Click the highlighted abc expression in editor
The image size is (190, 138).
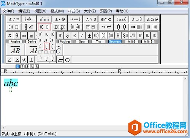coord(11,83)
